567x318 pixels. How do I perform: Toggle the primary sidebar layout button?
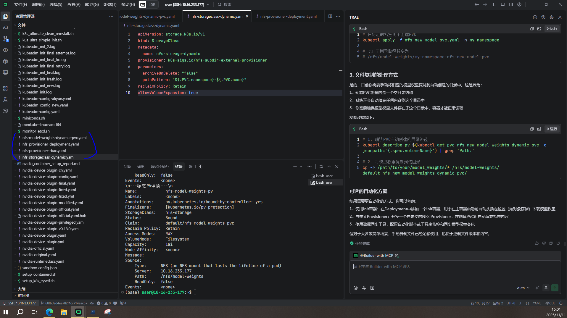click(x=494, y=4)
